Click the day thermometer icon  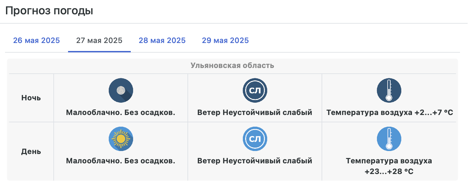389,139
